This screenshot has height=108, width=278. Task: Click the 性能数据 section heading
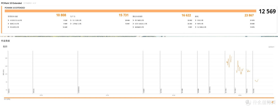coord(5,41)
